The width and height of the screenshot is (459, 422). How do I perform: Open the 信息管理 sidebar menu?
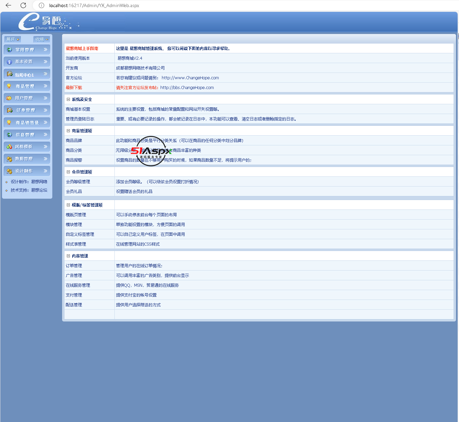(x=27, y=135)
